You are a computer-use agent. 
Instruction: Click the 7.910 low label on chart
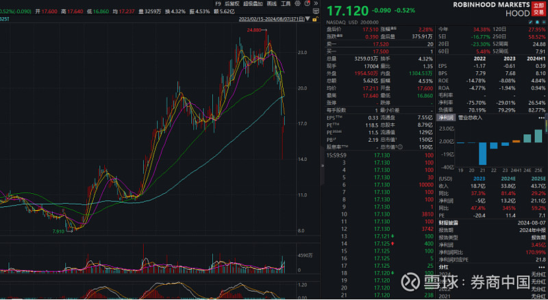click(x=58, y=231)
